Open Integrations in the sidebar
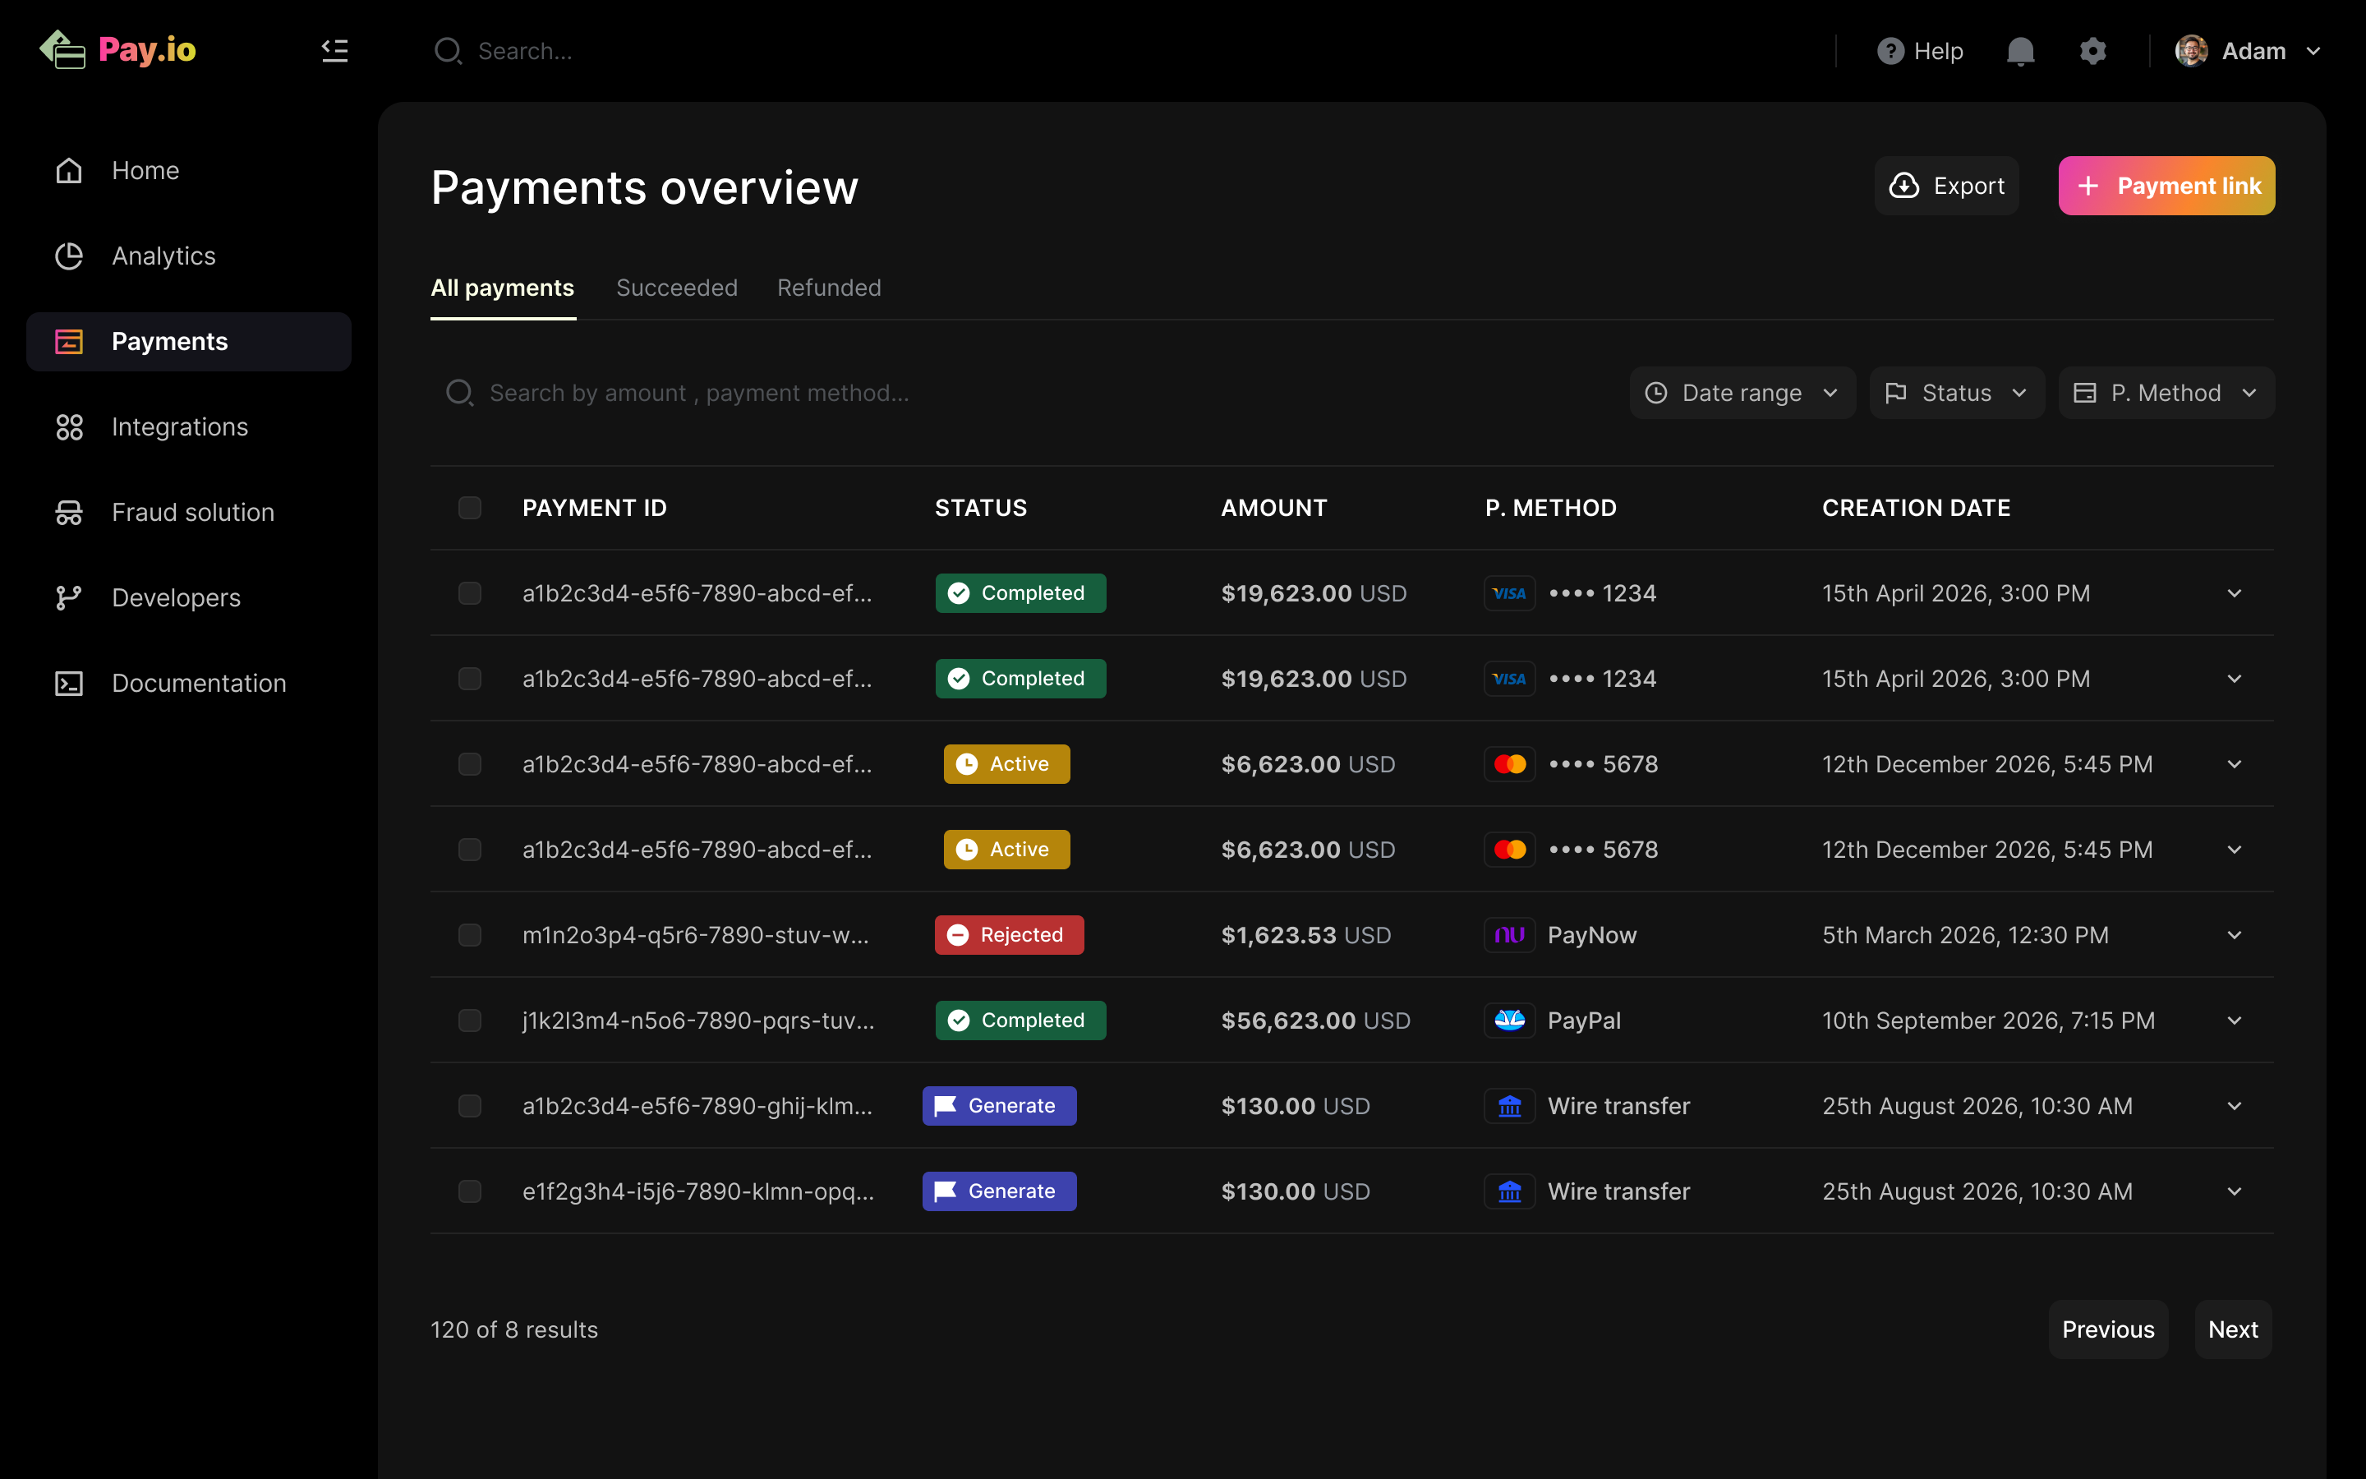 click(x=189, y=427)
